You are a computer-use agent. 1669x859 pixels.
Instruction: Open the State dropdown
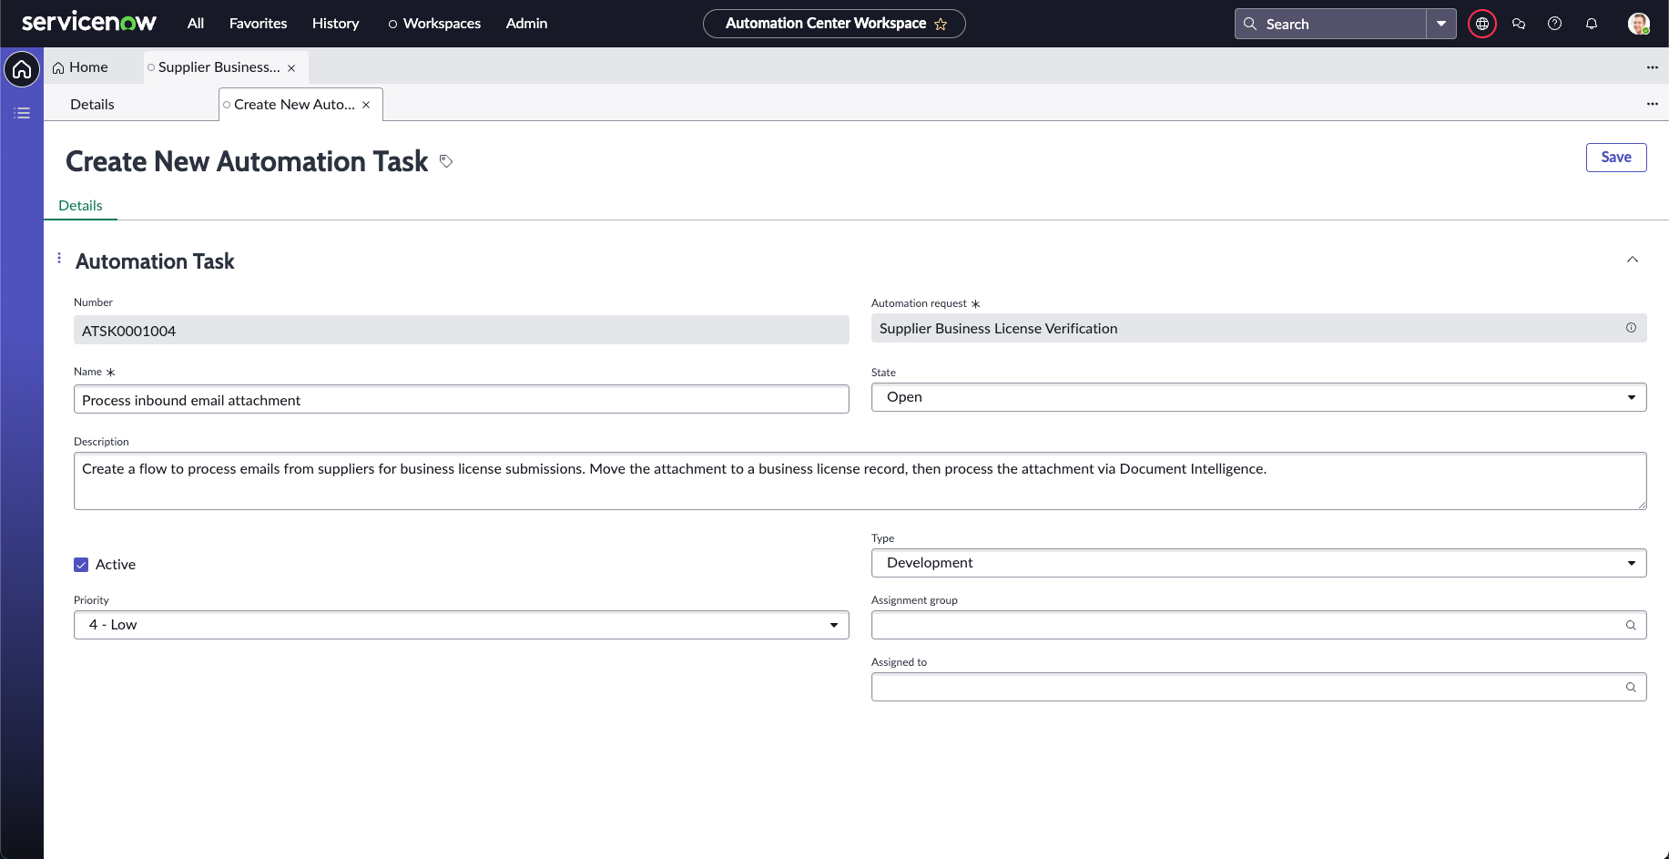pyautogui.click(x=1257, y=397)
